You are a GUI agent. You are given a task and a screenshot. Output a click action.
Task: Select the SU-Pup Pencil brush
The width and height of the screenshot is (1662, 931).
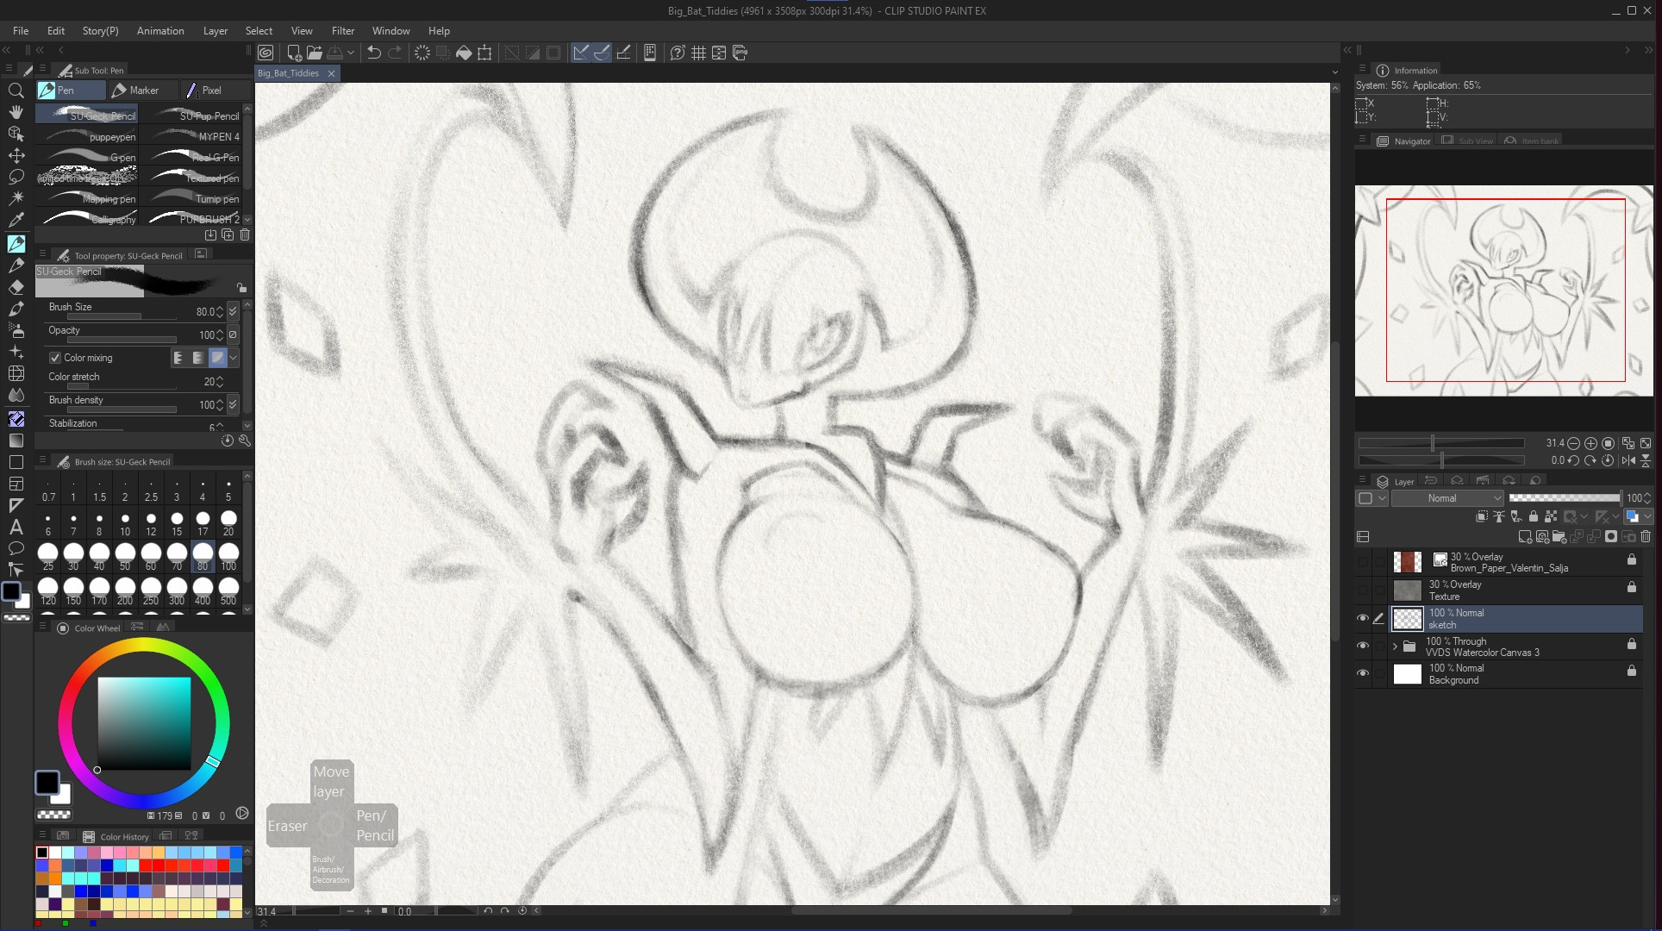pyautogui.click(x=191, y=116)
